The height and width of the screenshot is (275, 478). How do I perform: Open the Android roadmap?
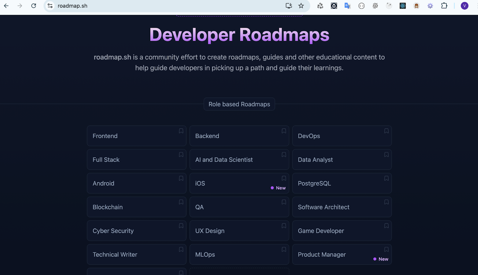[137, 183]
